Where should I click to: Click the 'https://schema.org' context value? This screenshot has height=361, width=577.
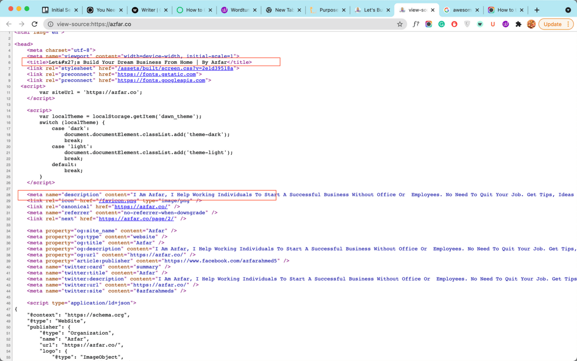[97, 315]
